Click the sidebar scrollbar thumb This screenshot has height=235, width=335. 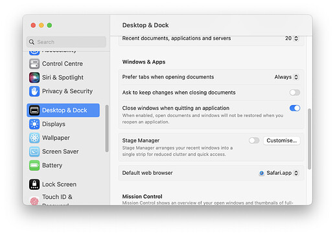pos(107,129)
